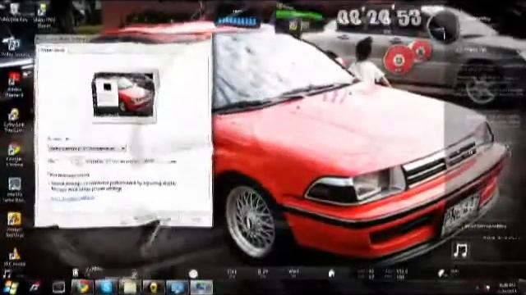Image resolution: width=526 pixels, height=295 pixels.
Task: Select the Screen Saver Settings taskbar button
Action: tap(201, 288)
